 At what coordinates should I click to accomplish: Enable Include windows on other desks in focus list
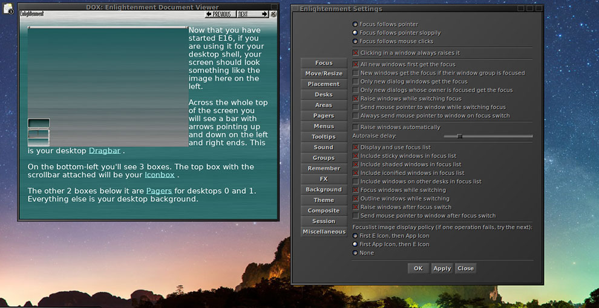click(x=417, y=181)
